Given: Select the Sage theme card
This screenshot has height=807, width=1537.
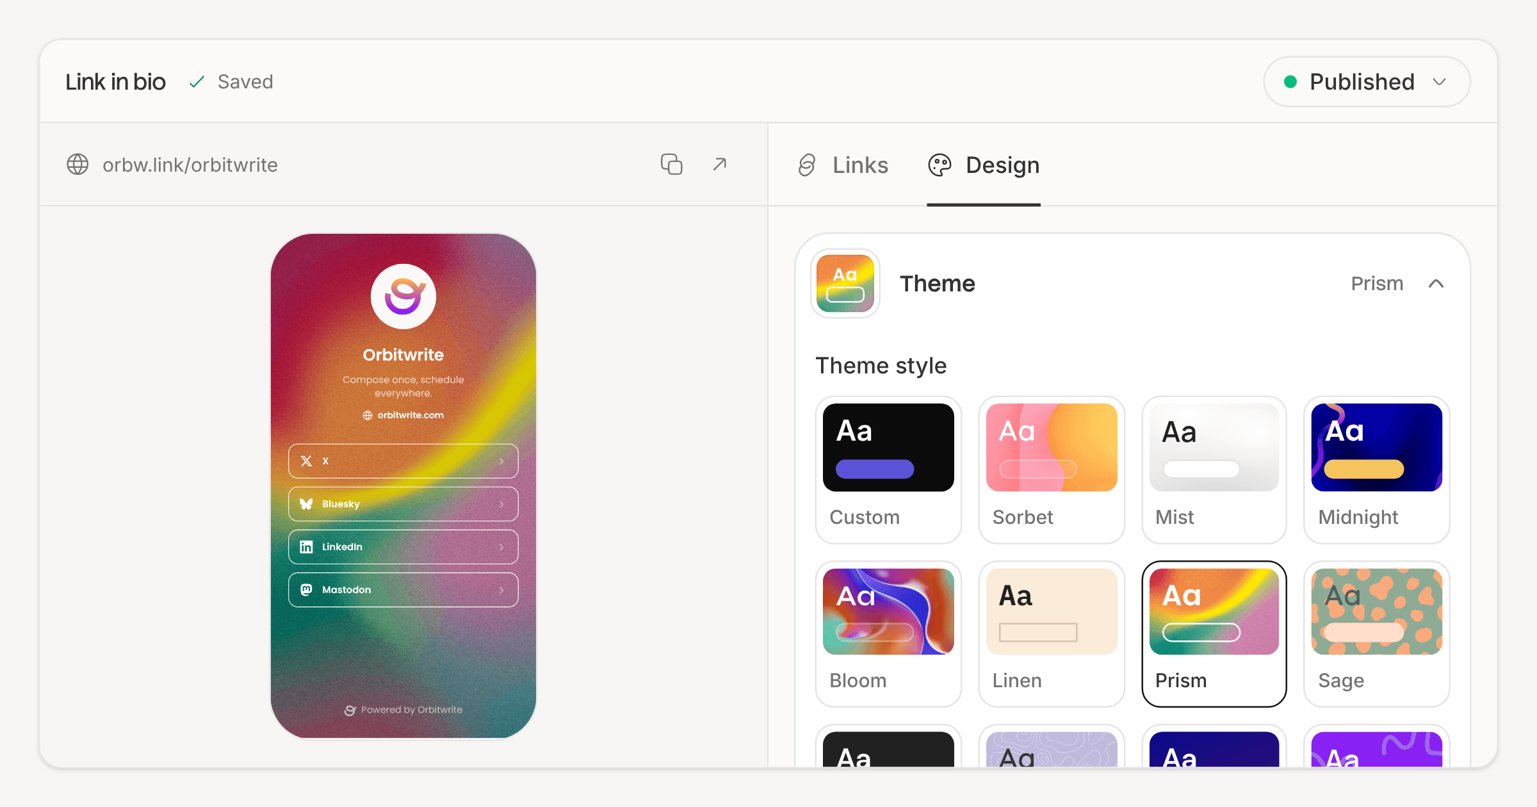Looking at the screenshot, I should point(1377,634).
